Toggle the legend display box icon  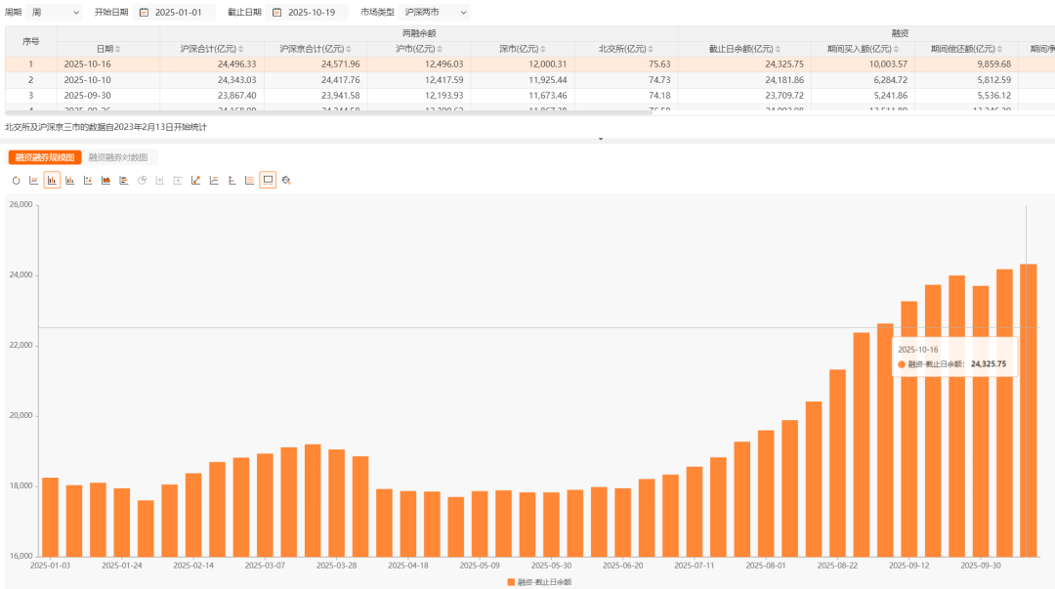point(268,181)
